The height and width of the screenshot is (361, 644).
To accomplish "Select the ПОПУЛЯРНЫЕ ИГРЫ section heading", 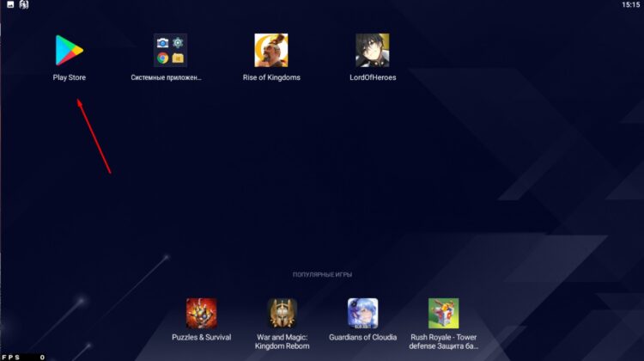I will click(322, 275).
